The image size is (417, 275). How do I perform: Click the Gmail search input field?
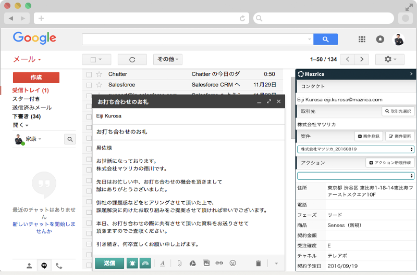coord(195,40)
